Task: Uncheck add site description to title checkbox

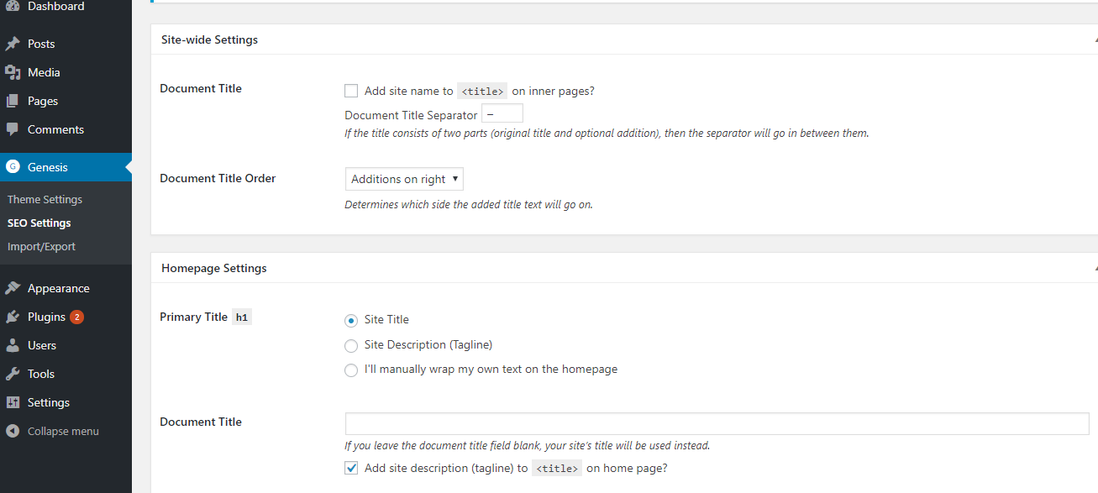Action: tap(351, 468)
